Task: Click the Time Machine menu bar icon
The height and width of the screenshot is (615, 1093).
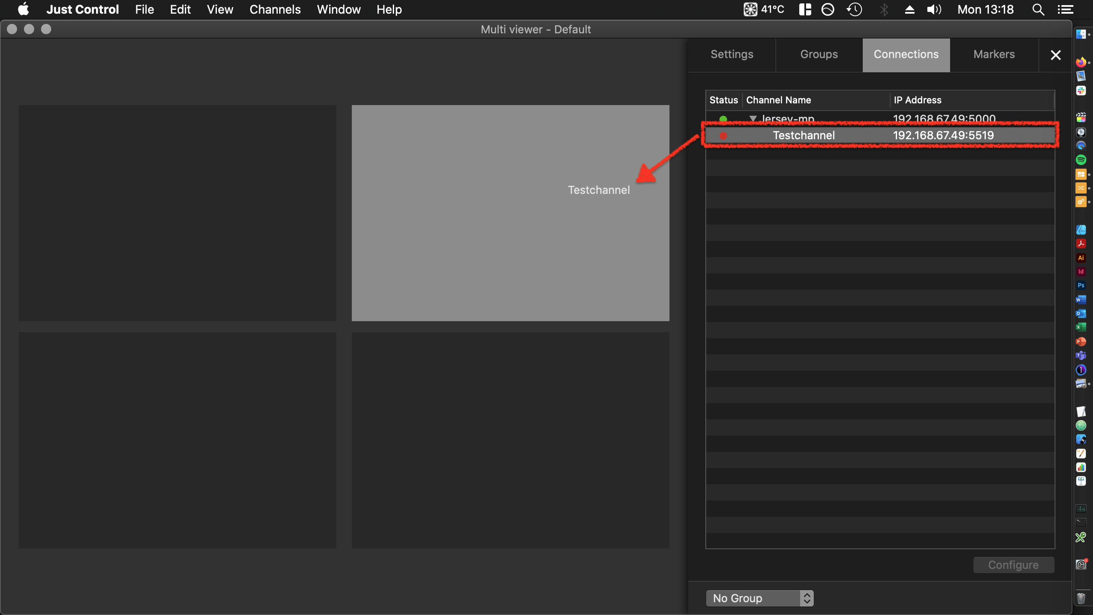Action: [854, 9]
